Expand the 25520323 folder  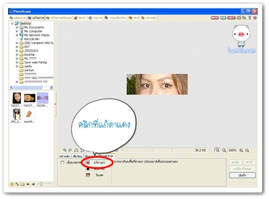coord(17,51)
